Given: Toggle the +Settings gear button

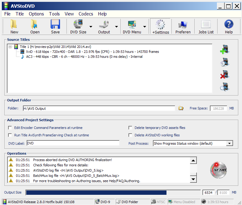Looking at the screenshot, I should click(x=160, y=26).
